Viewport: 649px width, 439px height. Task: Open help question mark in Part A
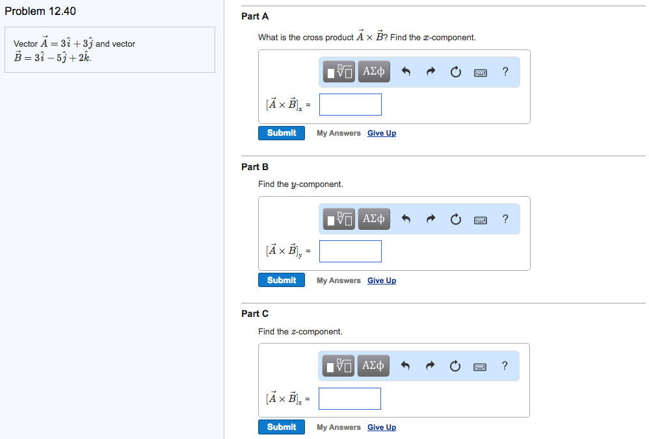pos(505,71)
